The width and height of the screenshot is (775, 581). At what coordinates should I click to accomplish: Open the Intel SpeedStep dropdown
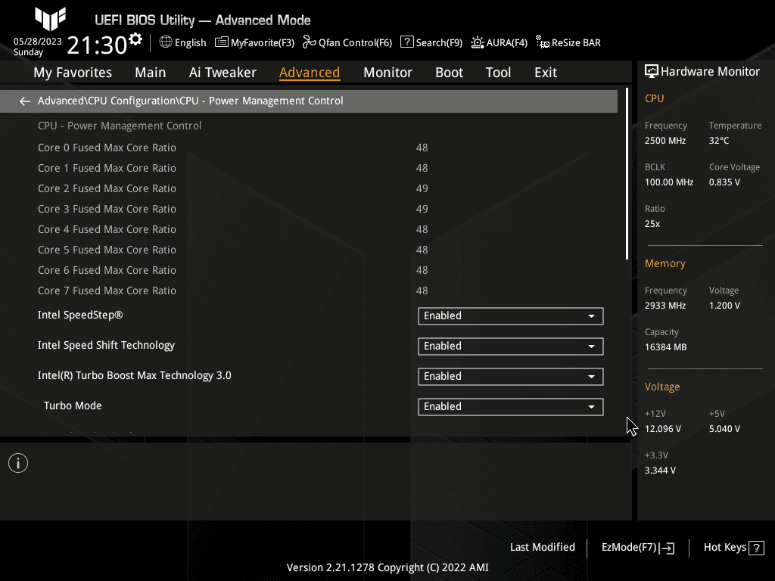[511, 316]
